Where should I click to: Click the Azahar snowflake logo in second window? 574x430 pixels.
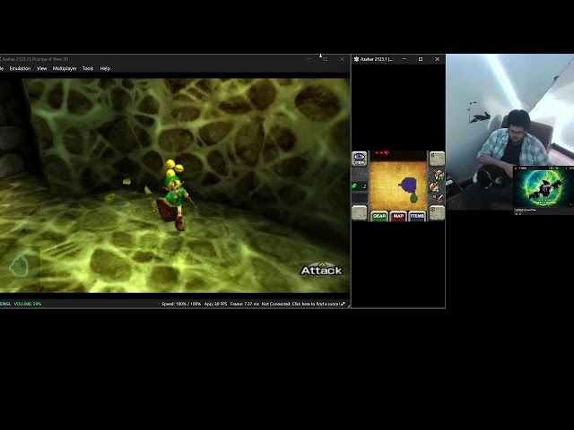pyautogui.click(x=357, y=59)
